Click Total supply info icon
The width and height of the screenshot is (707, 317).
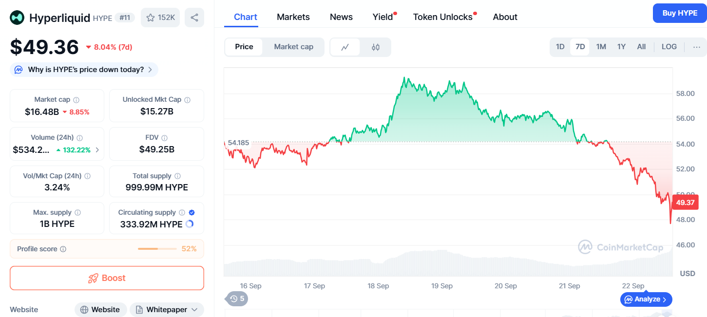(x=178, y=176)
